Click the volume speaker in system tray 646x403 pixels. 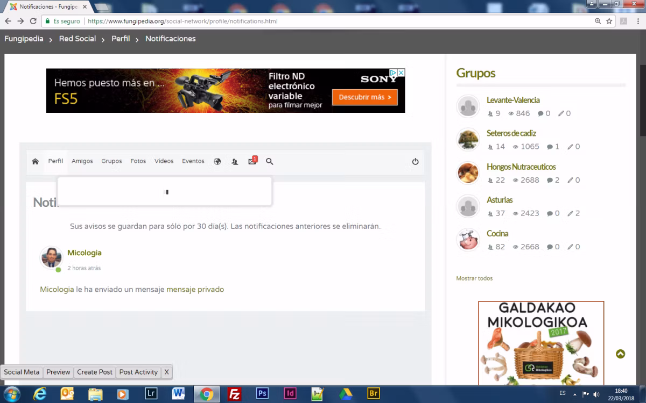point(596,394)
